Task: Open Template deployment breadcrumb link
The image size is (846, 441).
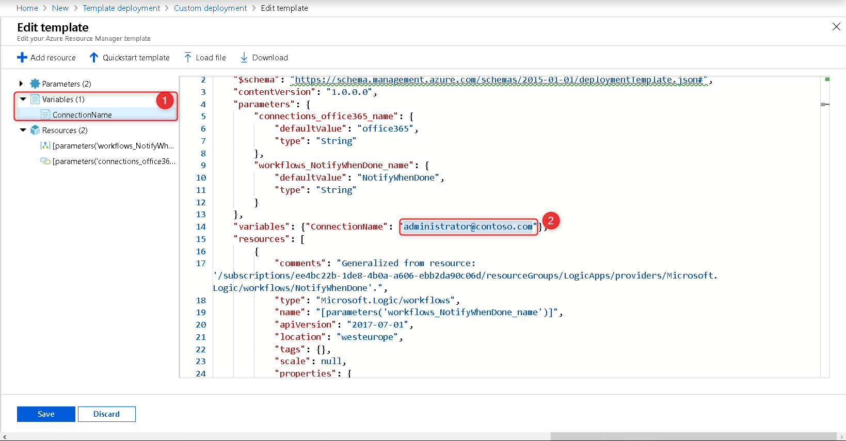Action: point(121,8)
